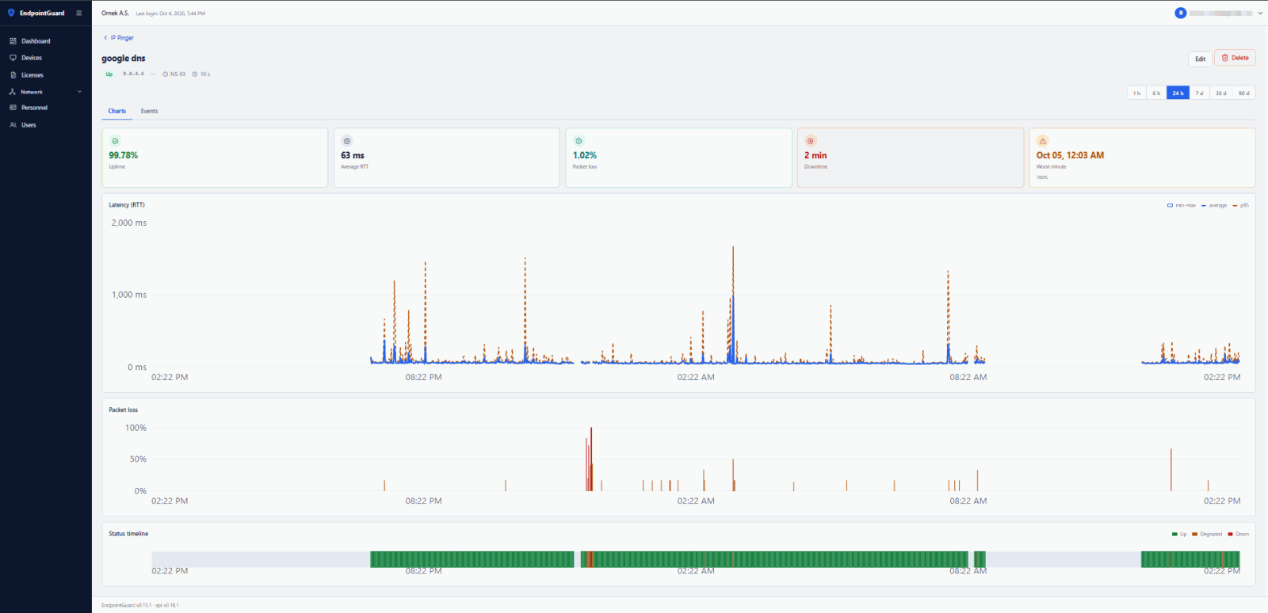1268x613 pixels.
Task: Click the 100% packet loss spike
Action: pyautogui.click(x=591, y=459)
